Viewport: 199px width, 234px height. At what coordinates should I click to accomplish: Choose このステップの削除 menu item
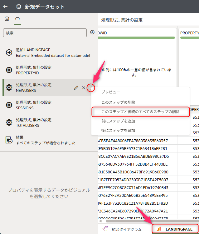click(x=140, y=102)
